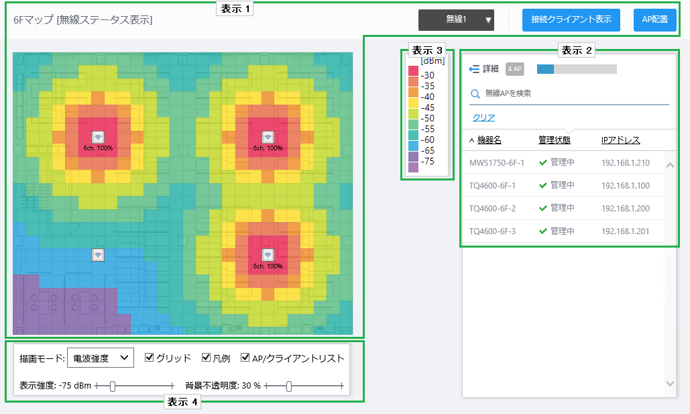The image size is (690, 414).
Task: Select the AP icon without channel label
Action: tap(98, 255)
